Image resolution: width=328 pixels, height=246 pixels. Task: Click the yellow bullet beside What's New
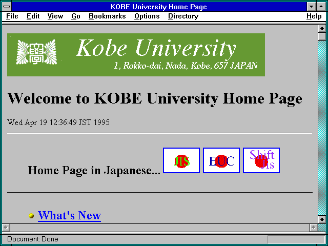click(31, 216)
